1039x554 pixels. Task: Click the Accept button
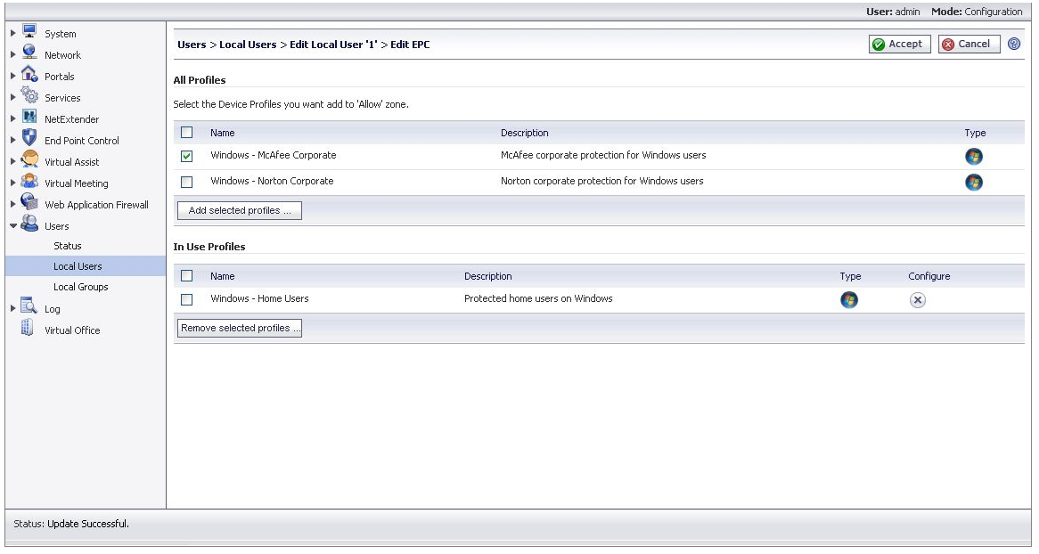point(899,44)
